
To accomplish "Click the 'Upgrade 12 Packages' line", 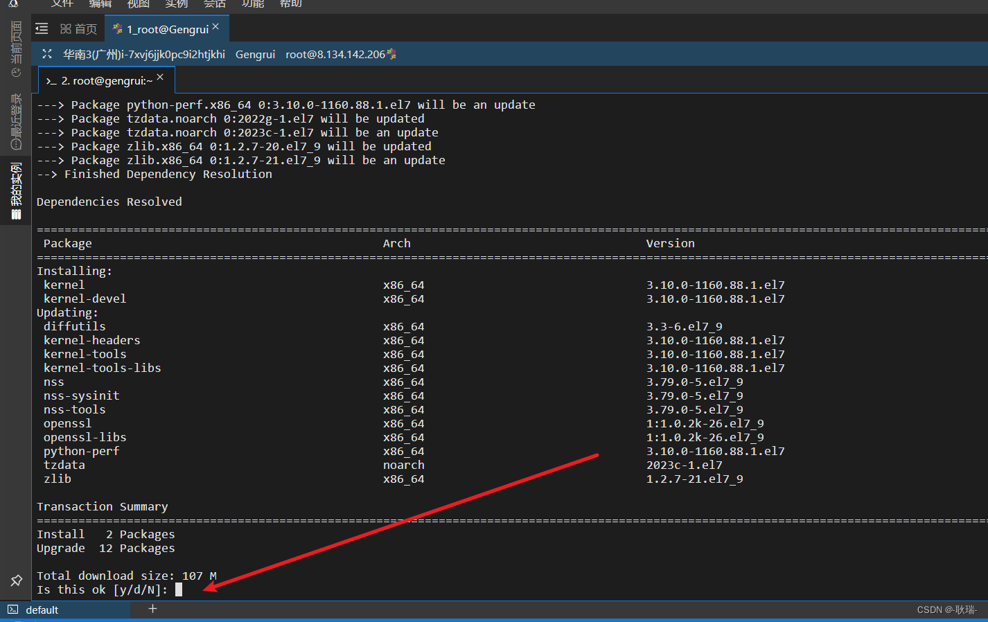I will click(106, 548).
